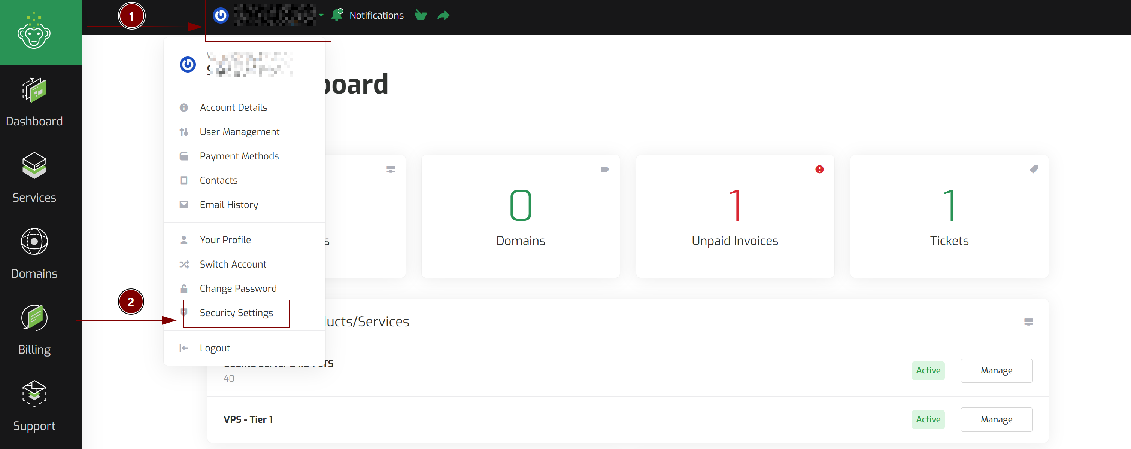Open the Domains globe sidebar icon
Screen dimensions: 1131x449
click(34, 242)
